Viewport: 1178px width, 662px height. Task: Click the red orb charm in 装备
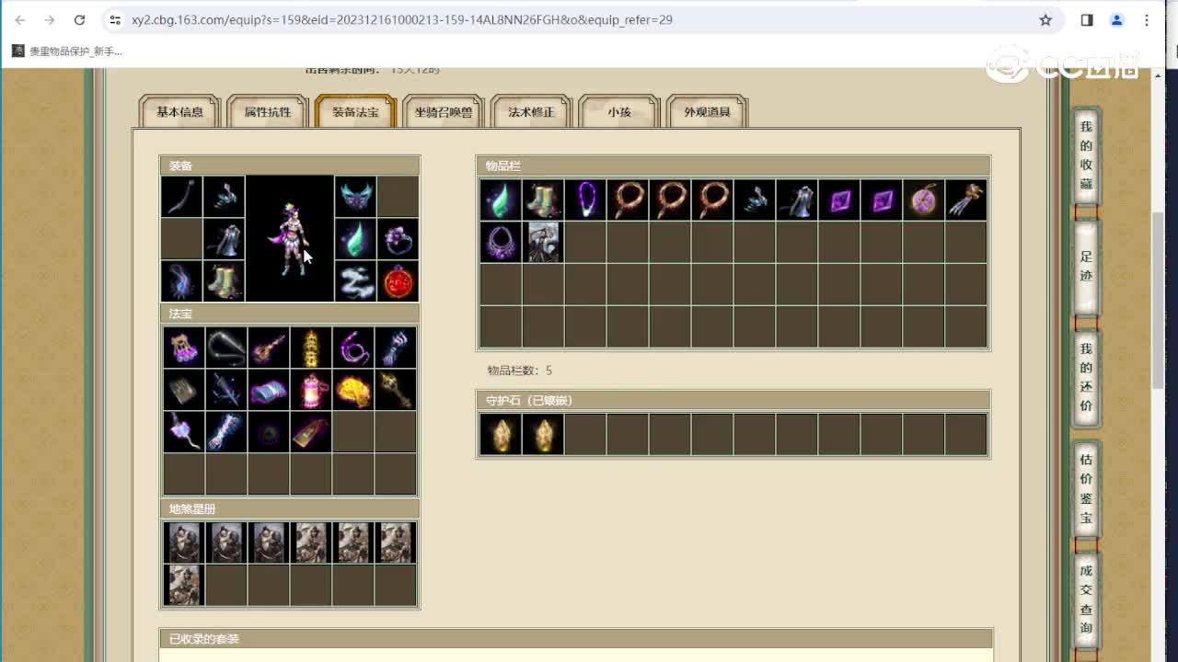pos(398,281)
